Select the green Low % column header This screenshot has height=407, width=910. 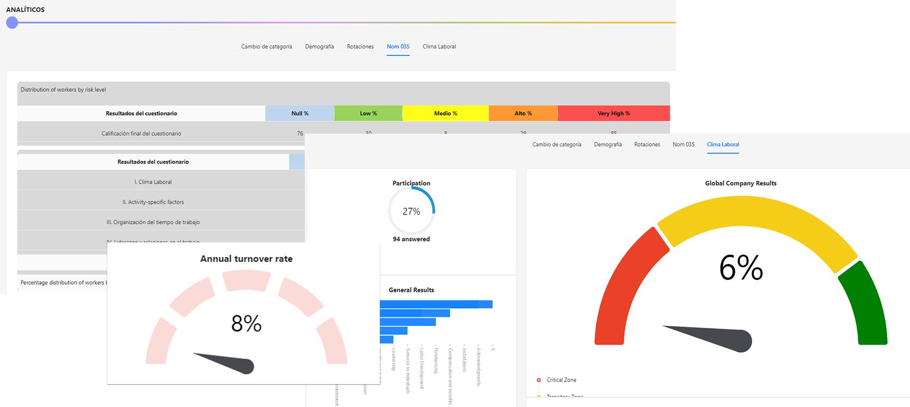pos(368,114)
